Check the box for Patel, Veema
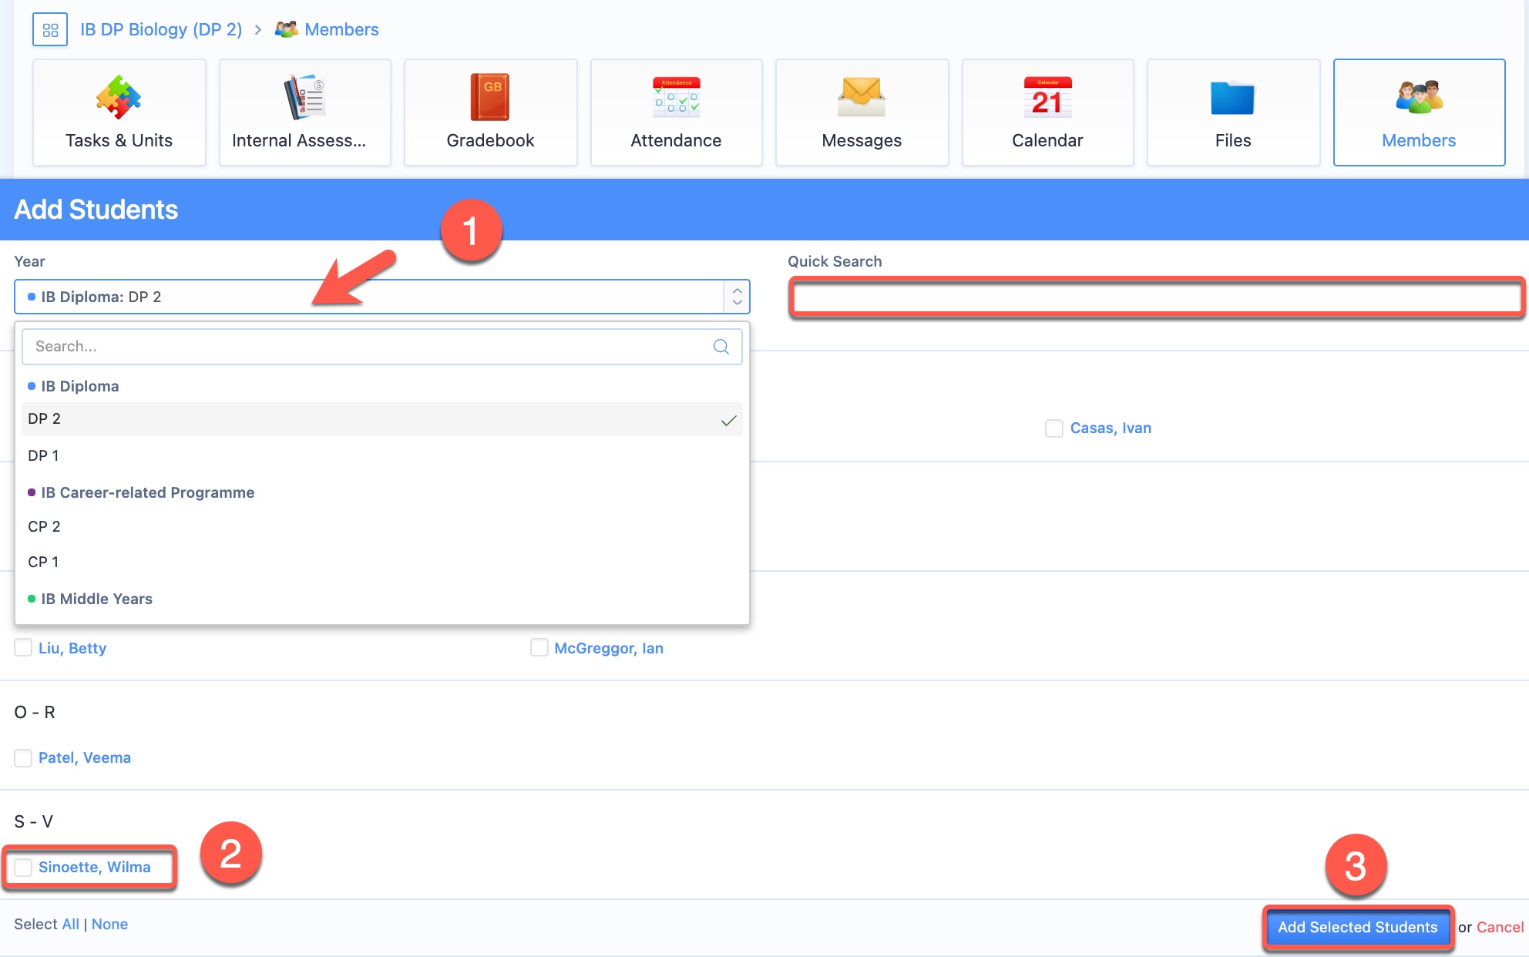The height and width of the screenshot is (957, 1529). [x=24, y=757]
